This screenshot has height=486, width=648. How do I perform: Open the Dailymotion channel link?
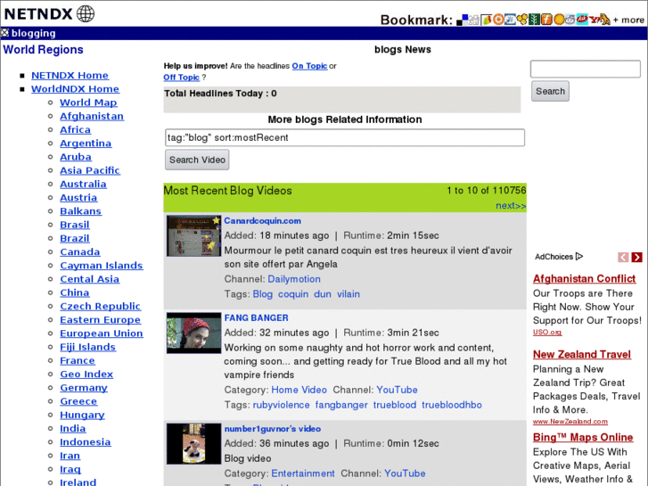pyautogui.click(x=294, y=279)
